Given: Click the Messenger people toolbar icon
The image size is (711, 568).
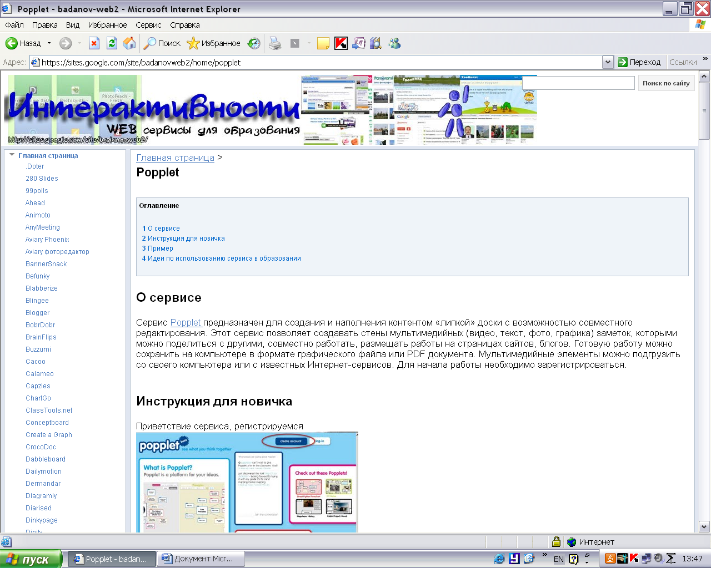Looking at the screenshot, I should (394, 43).
